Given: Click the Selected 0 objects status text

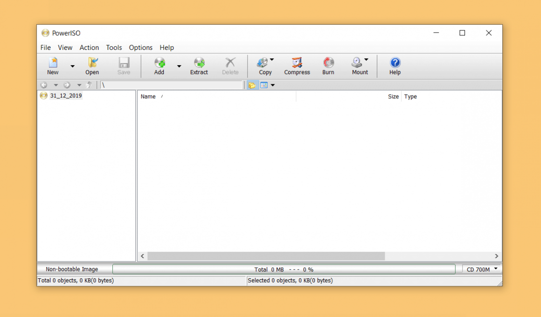Looking at the screenshot, I should click(x=290, y=281).
